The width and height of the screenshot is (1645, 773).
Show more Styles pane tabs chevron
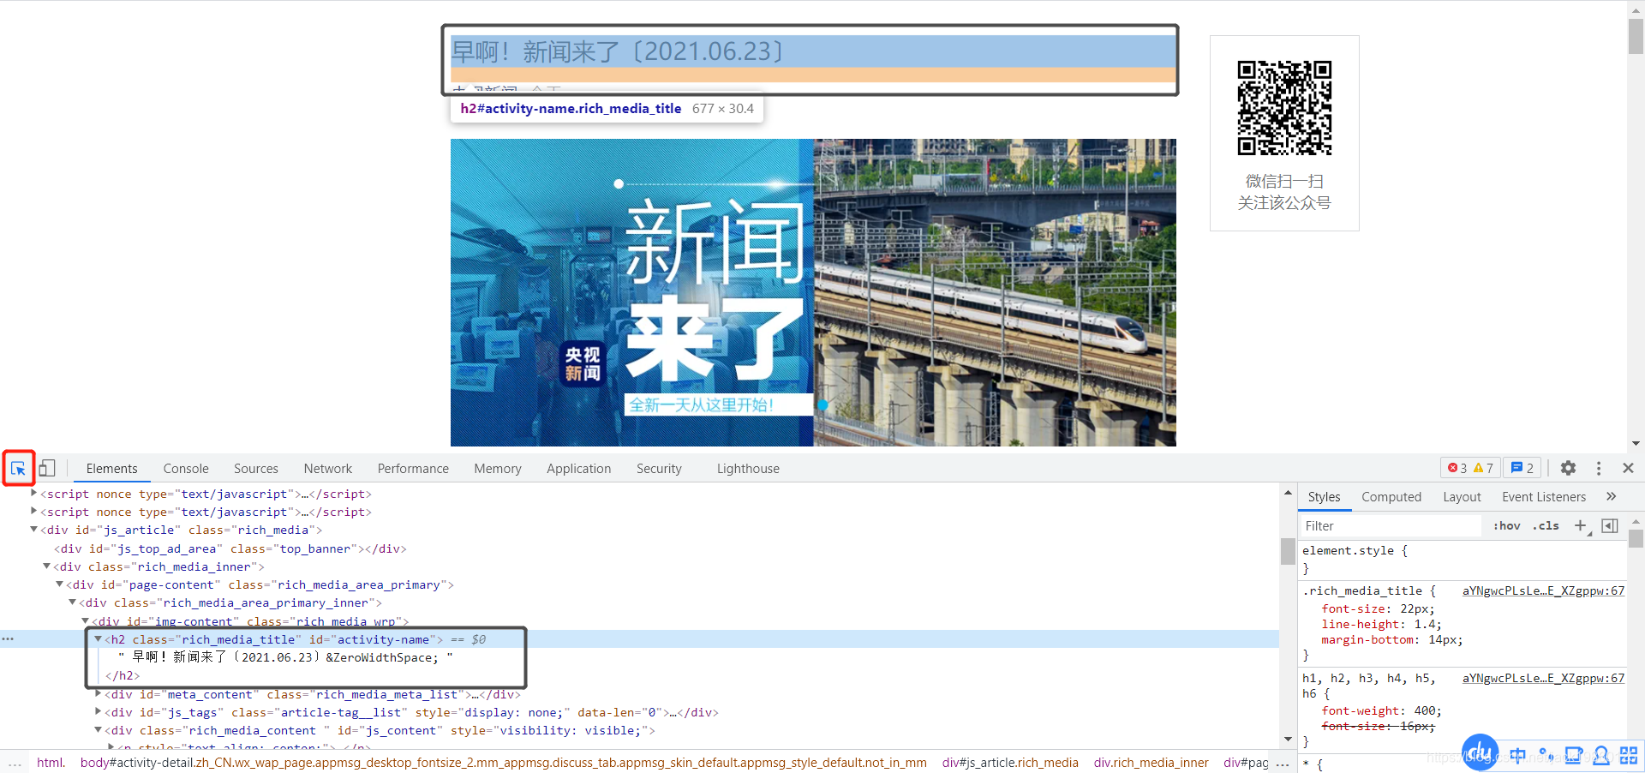(x=1611, y=496)
